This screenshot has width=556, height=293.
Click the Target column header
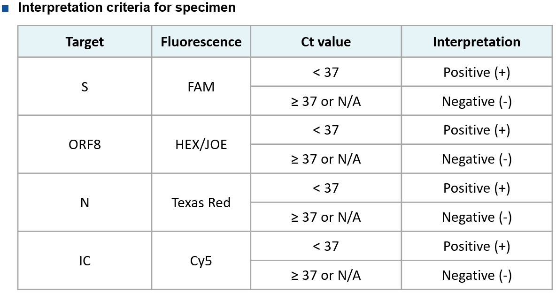(x=85, y=42)
